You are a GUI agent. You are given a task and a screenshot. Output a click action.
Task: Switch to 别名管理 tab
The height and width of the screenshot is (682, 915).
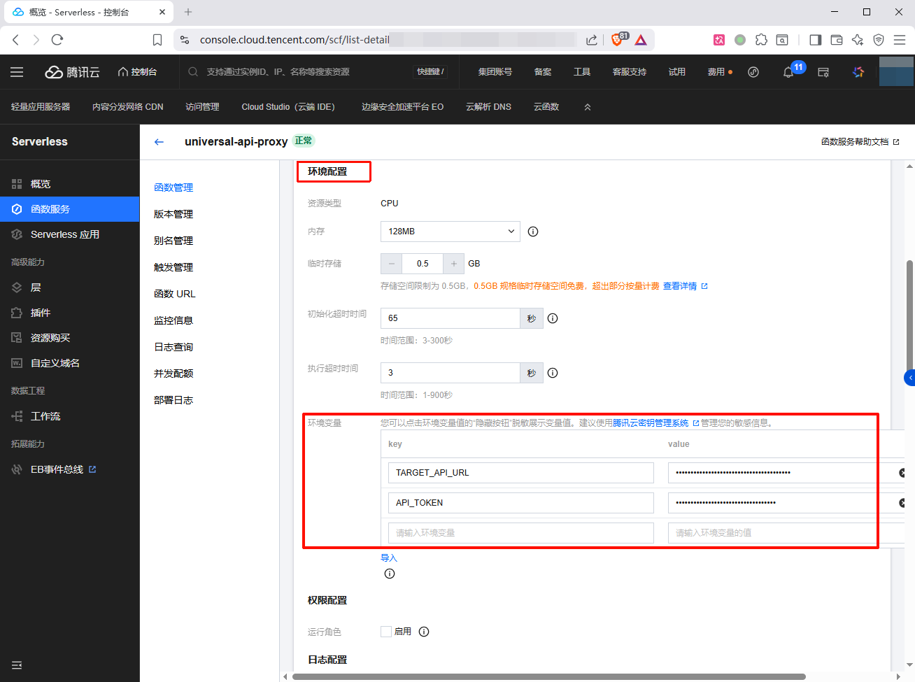click(x=173, y=241)
